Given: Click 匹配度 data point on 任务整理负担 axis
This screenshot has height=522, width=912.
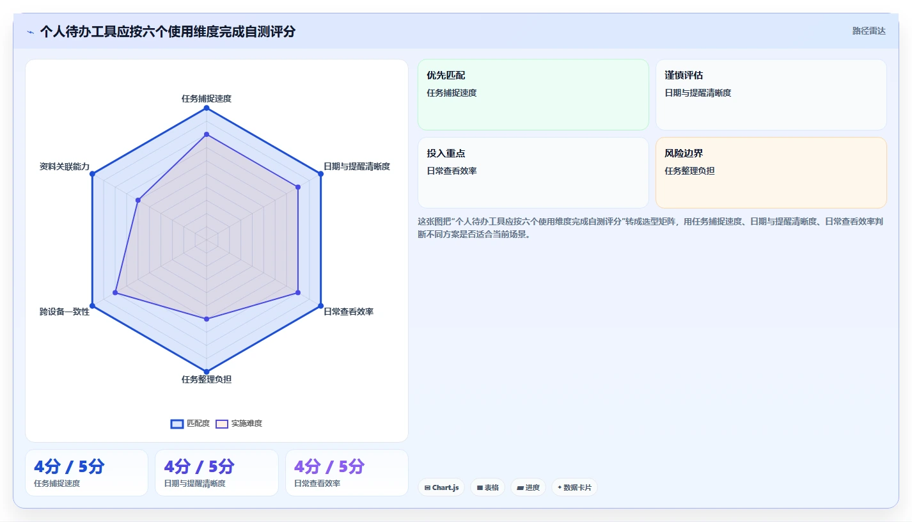Looking at the screenshot, I should (207, 371).
